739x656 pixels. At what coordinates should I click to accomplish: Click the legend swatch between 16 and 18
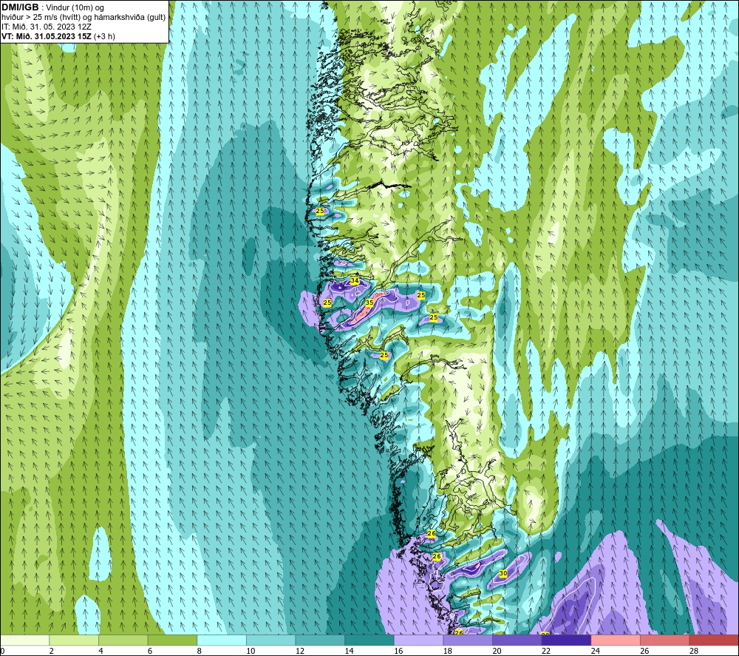(418, 640)
